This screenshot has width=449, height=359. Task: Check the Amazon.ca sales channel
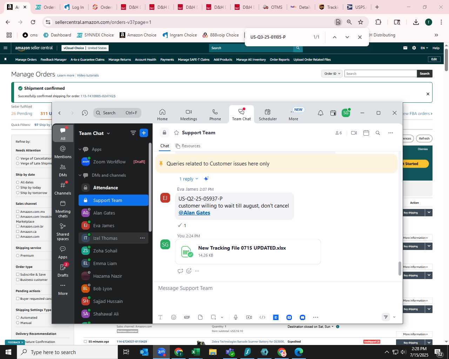(18, 231)
